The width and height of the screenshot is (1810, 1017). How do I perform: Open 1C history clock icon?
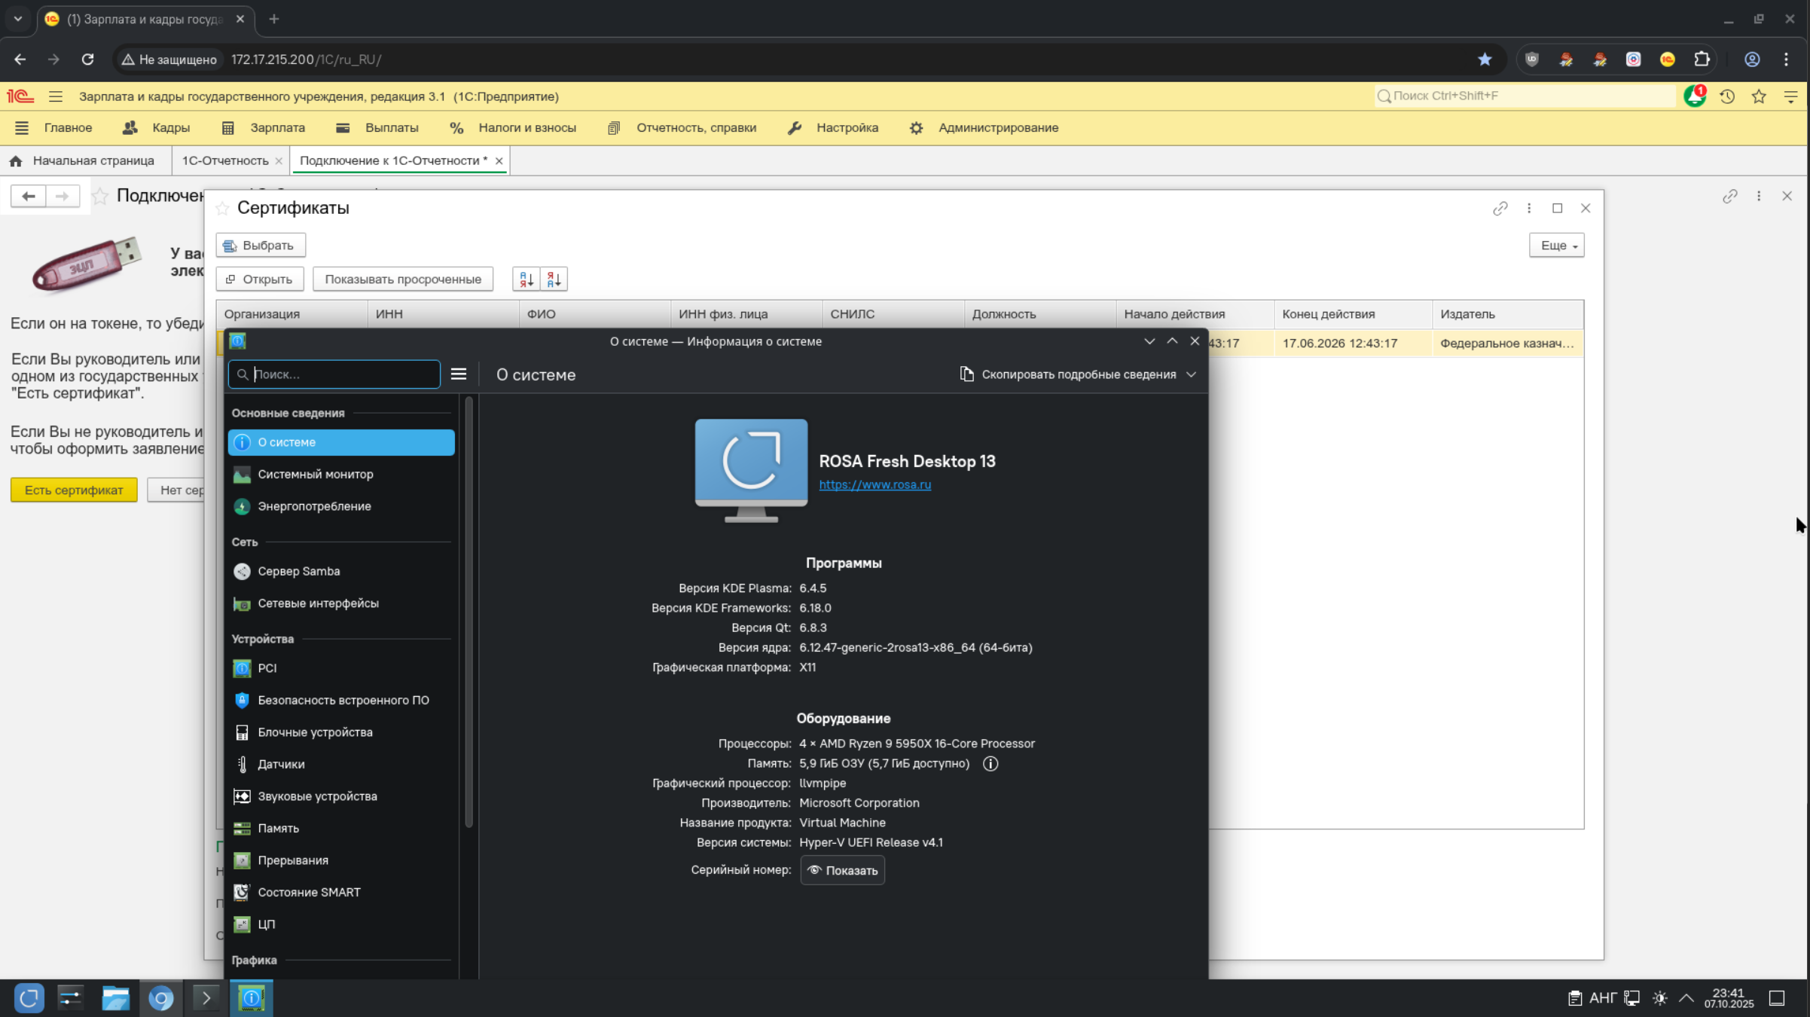pos(1727,96)
